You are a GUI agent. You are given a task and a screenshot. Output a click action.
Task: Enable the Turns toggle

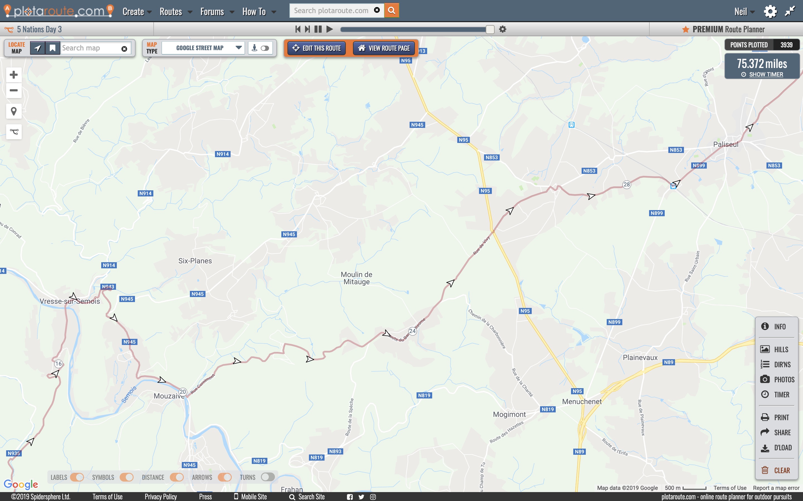pyautogui.click(x=268, y=477)
